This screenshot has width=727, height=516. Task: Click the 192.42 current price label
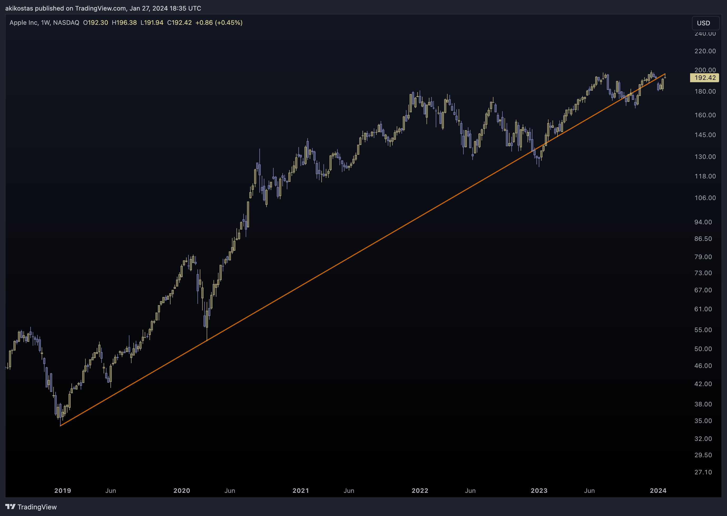point(704,78)
